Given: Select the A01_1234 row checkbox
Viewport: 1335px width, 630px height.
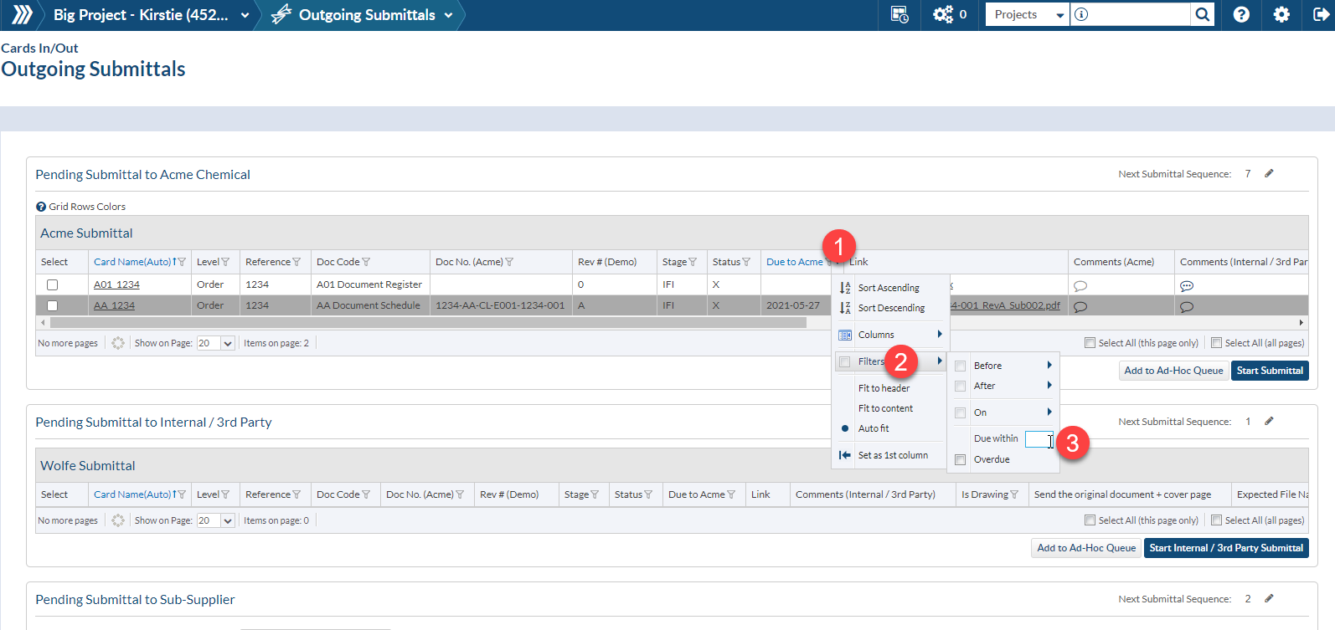Looking at the screenshot, I should [52, 284].
